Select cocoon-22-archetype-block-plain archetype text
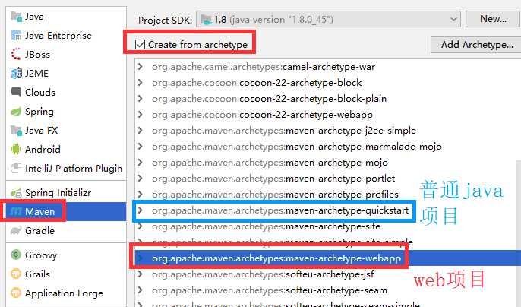This screenshot has height=307, width=521. (269, 99)
